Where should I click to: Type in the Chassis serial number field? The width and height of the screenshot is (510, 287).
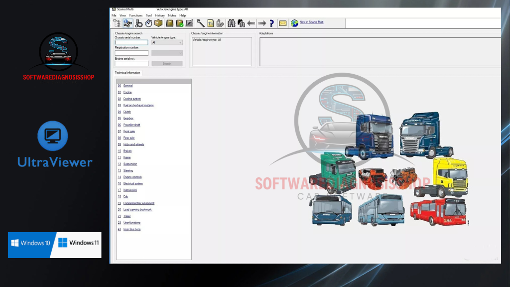pos(131,42)
